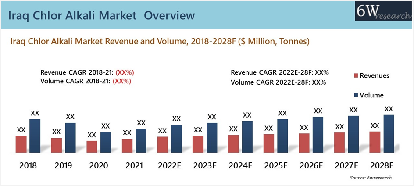The image size is (414, 186).
Task: Click the 2022E axis label
Action: click(x=169, y=166)
